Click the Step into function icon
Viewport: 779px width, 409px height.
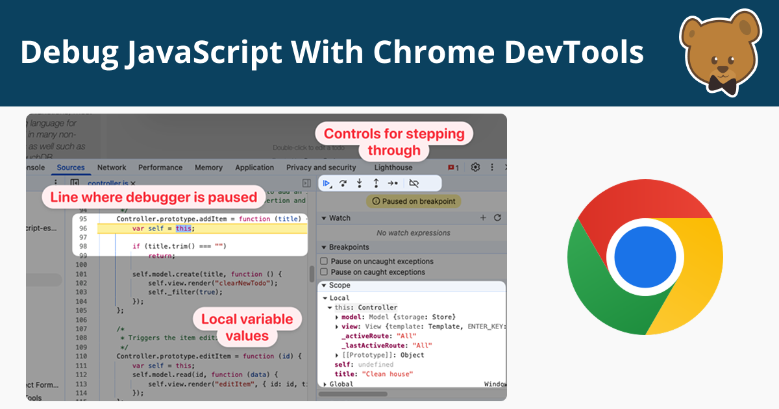[359, 184]
